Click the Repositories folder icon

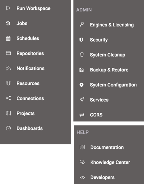(8, 53)
